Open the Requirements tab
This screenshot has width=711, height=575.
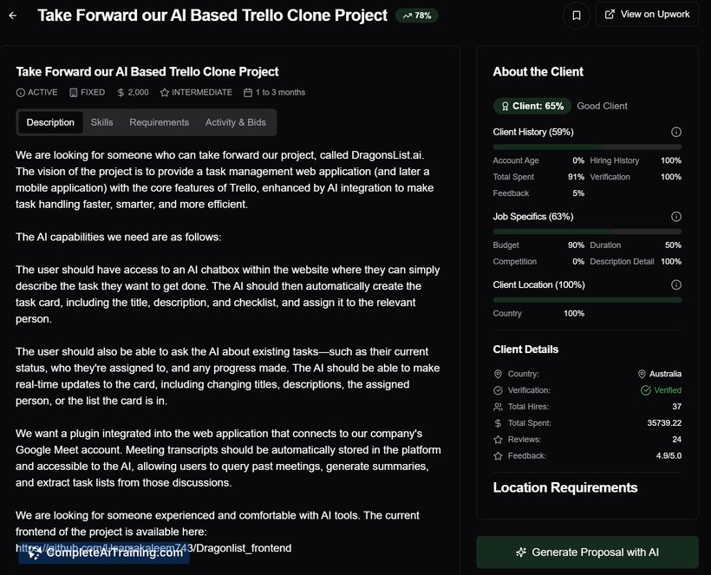pyautogui.click(x=159, y=122)
